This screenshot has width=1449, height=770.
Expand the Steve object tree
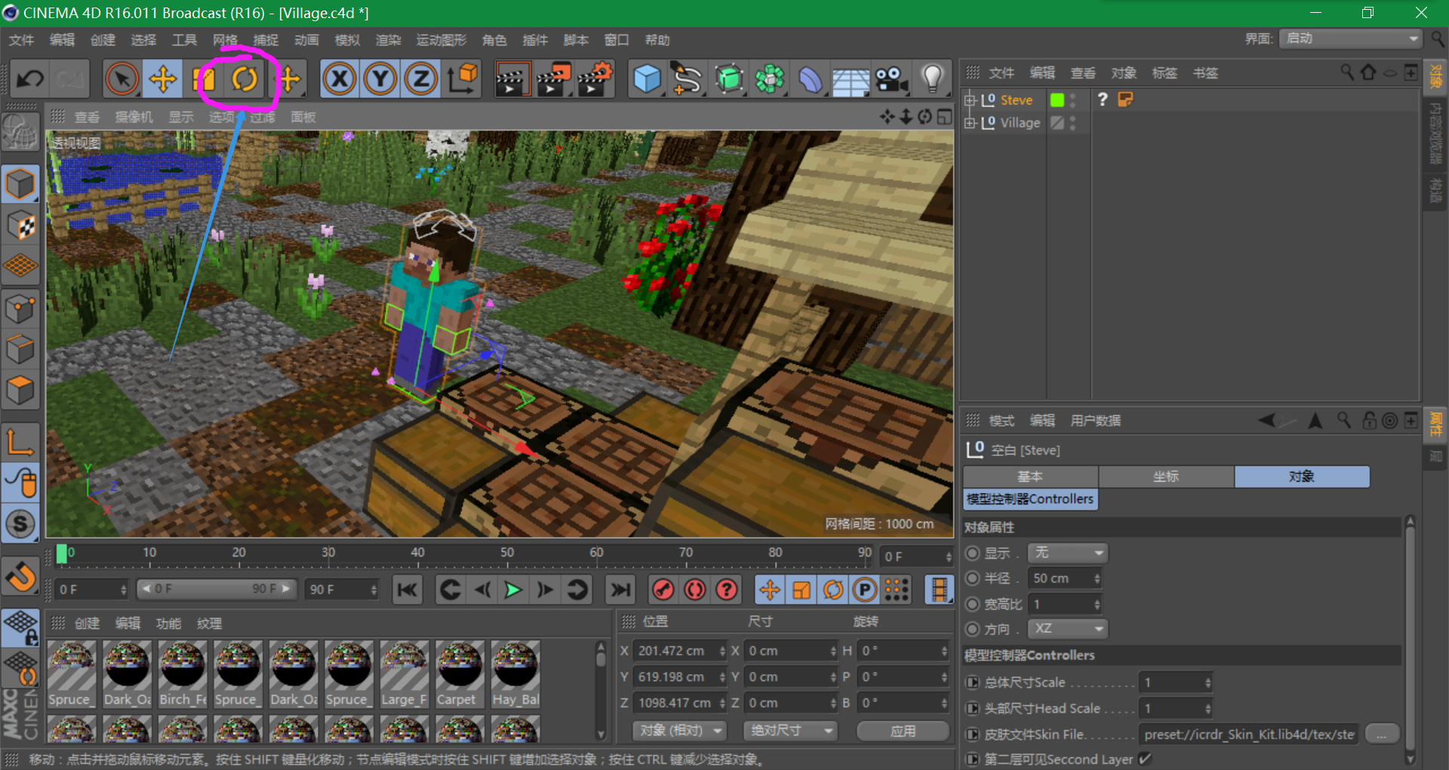pos(971,100)
